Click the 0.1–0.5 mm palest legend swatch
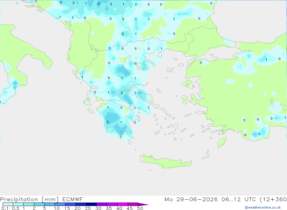The width and height of the screenshot is (287, 210). coord(8,204)
